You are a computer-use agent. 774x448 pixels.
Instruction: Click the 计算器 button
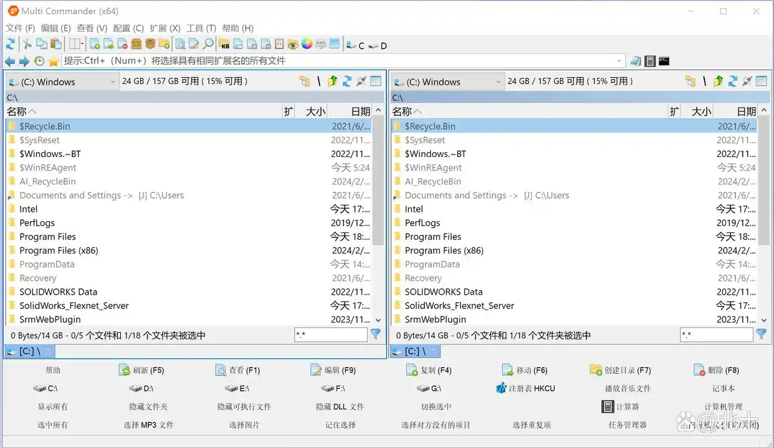(x=620, y=407)
